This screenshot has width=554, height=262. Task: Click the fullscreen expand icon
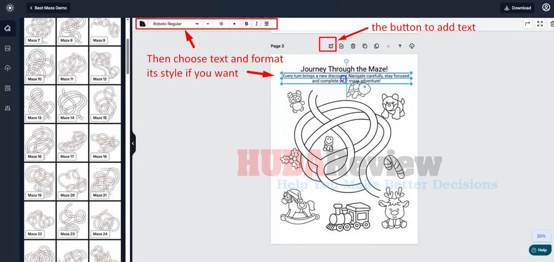pyautogui.click(x=539, y=24)
